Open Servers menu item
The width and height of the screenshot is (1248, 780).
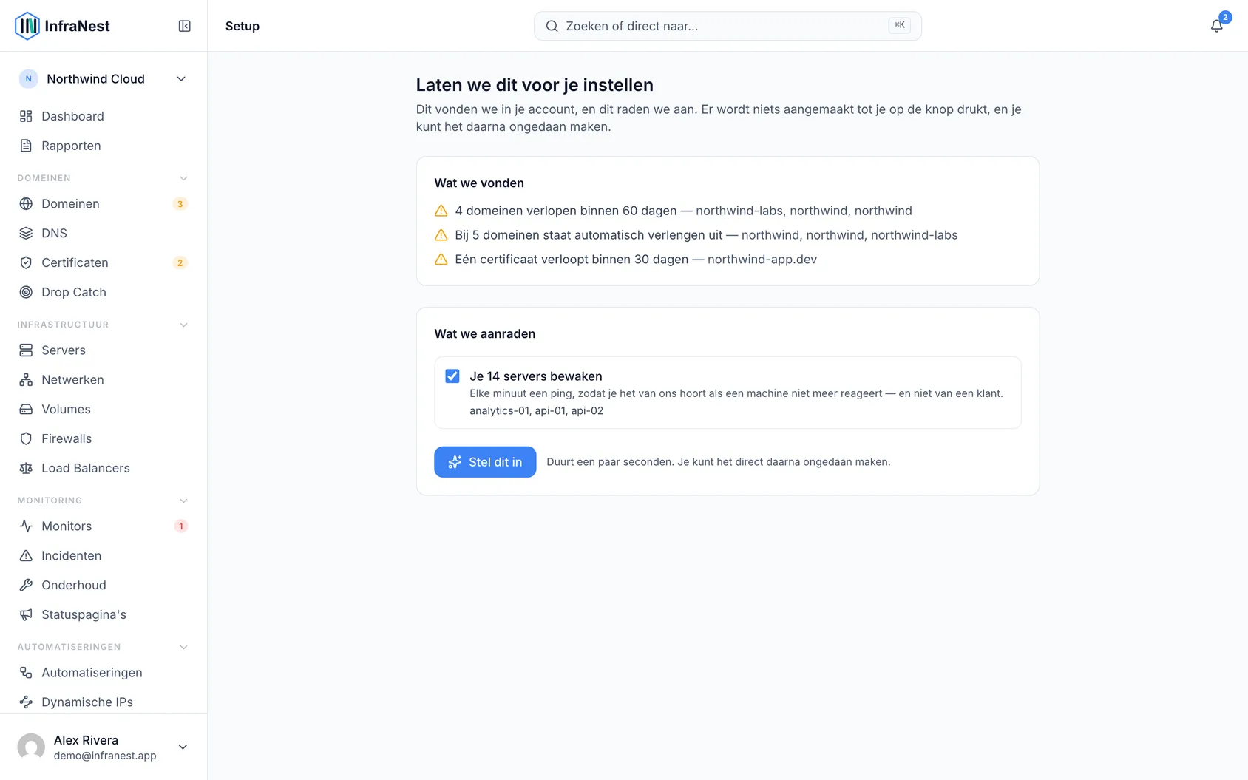click(104, 350)
